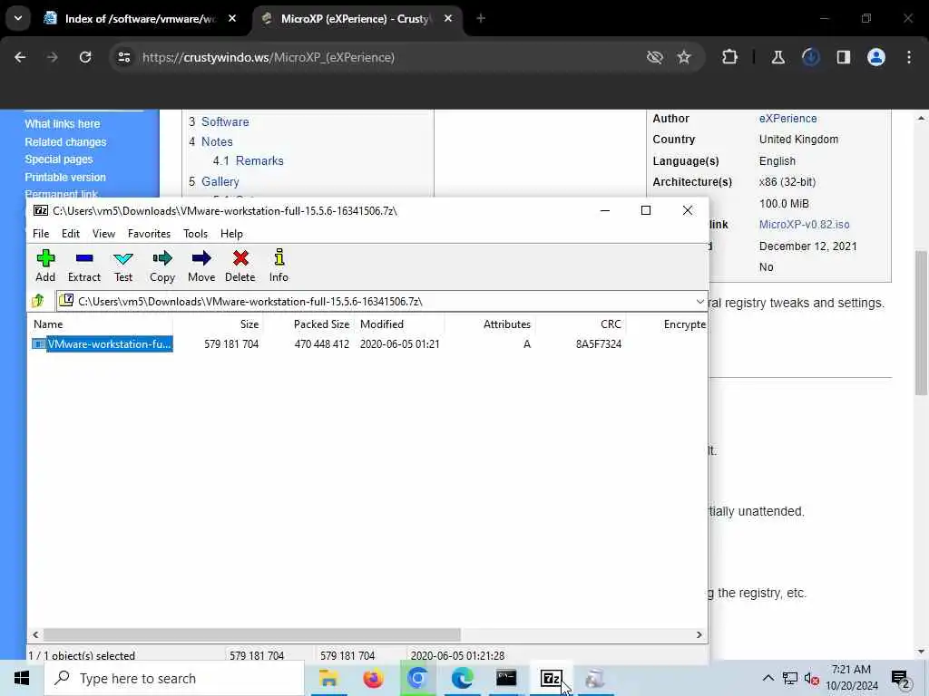Open the 7-Zip File menu
929x696 pixels.
(41, 234)
